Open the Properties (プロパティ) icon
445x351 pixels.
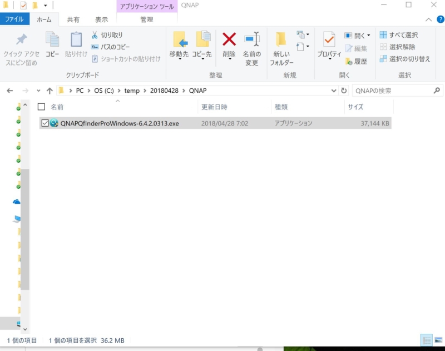329,39
